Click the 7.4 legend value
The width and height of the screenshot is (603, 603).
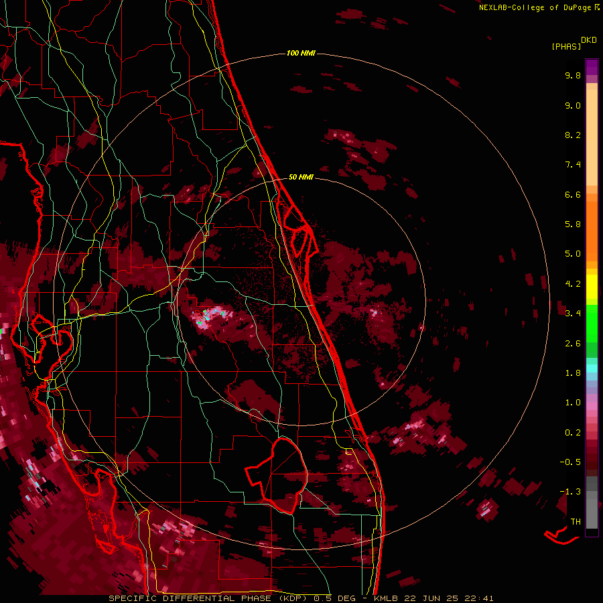coord(573,165)
